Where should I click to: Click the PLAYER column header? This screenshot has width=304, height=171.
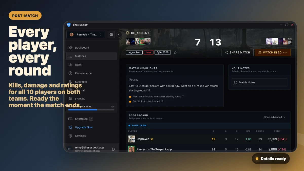[x=132, y=131]
